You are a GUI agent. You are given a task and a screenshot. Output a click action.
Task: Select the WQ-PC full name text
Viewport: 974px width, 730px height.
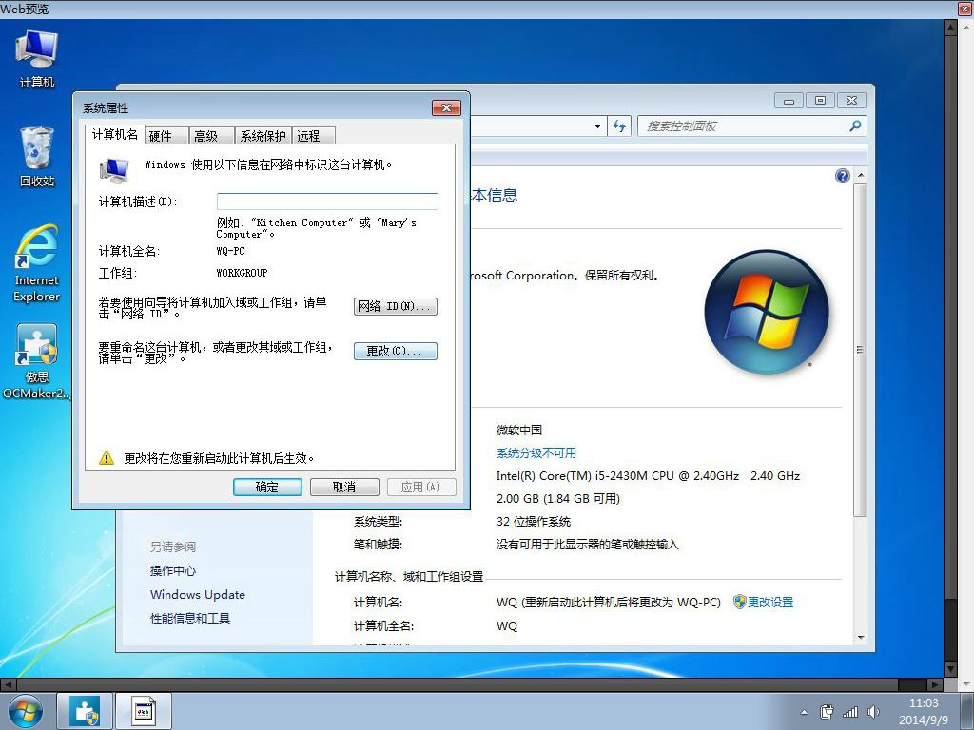coord(230,251)
